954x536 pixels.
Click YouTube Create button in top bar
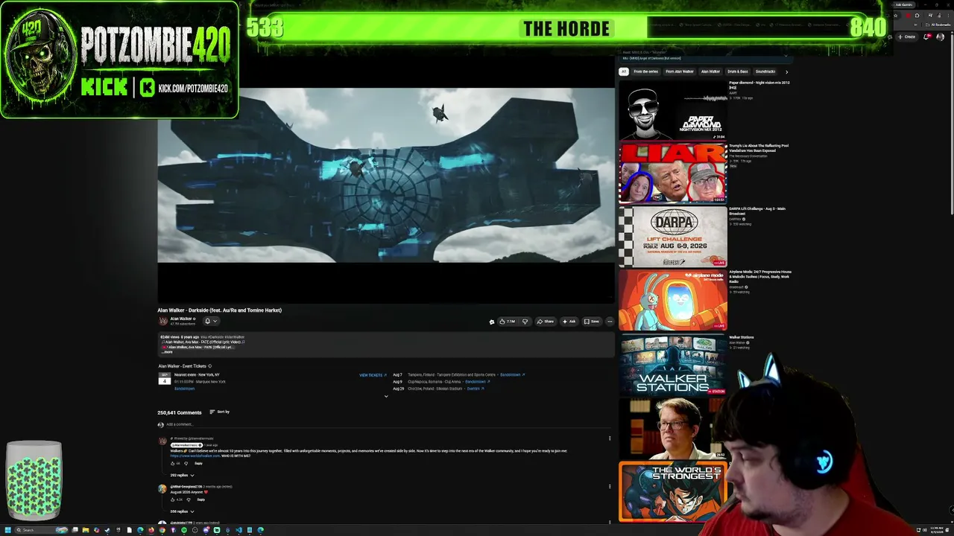[907, 36]
